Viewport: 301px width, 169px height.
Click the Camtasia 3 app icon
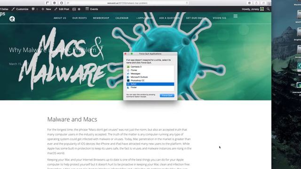coord(128,67)
